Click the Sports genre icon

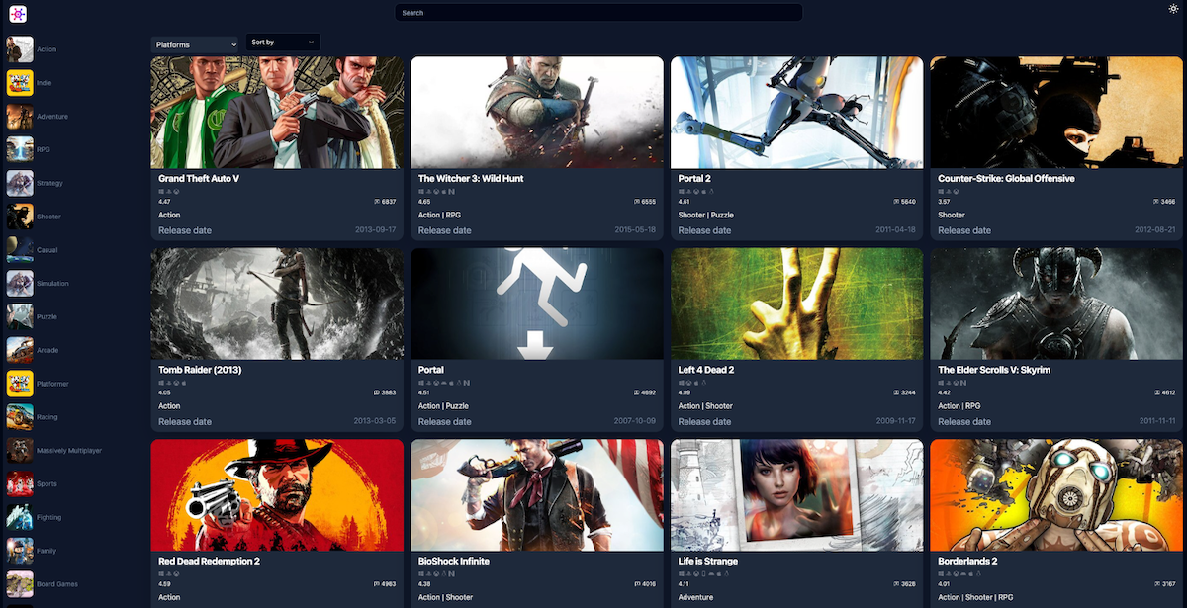point(20,484)
